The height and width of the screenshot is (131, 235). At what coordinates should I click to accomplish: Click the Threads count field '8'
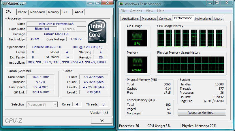click(x=104, y=104)
